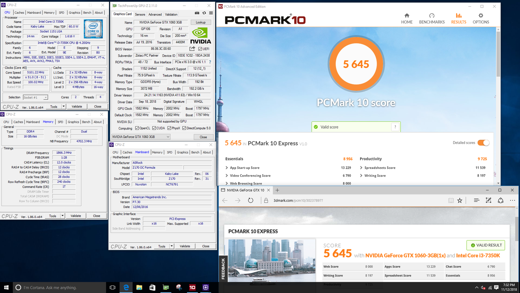Click Edge address bar URL

pos(298,200)
